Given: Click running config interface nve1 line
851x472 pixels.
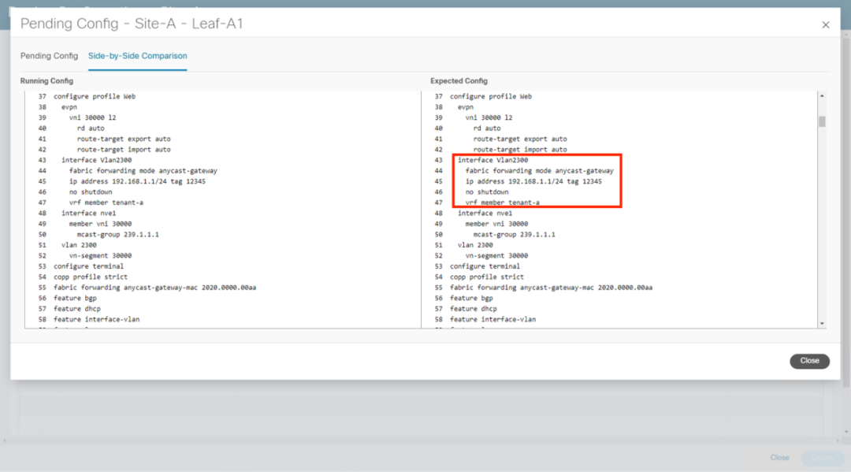Looking at the screenshot, I should point(88,214).
